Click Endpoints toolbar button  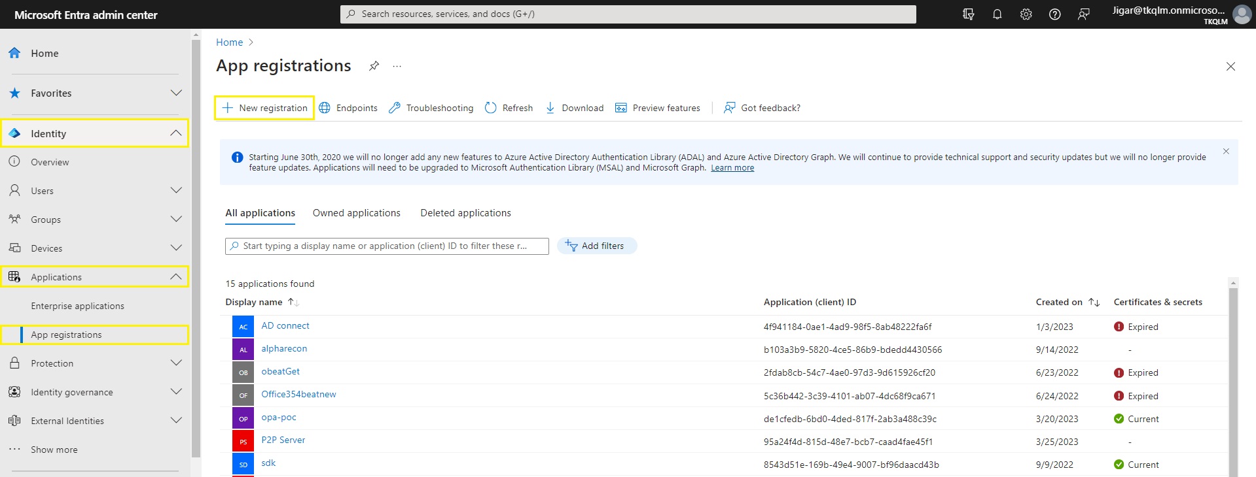[x=348, y=108]
